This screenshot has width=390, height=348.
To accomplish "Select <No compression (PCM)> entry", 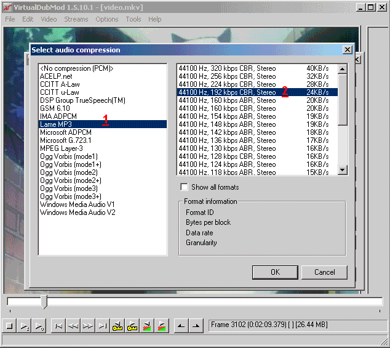I will point(103,68).
